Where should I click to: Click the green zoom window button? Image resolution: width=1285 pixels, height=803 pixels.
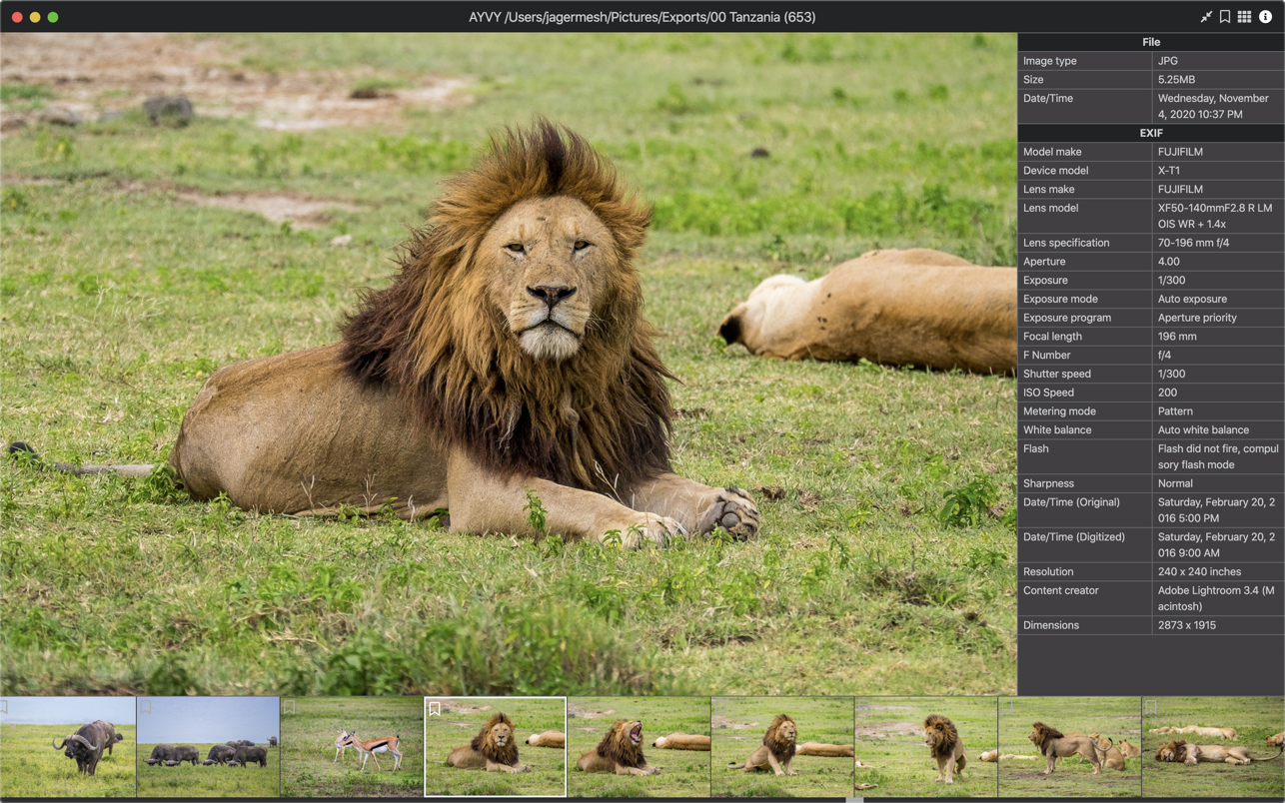(x=53, y=17)
